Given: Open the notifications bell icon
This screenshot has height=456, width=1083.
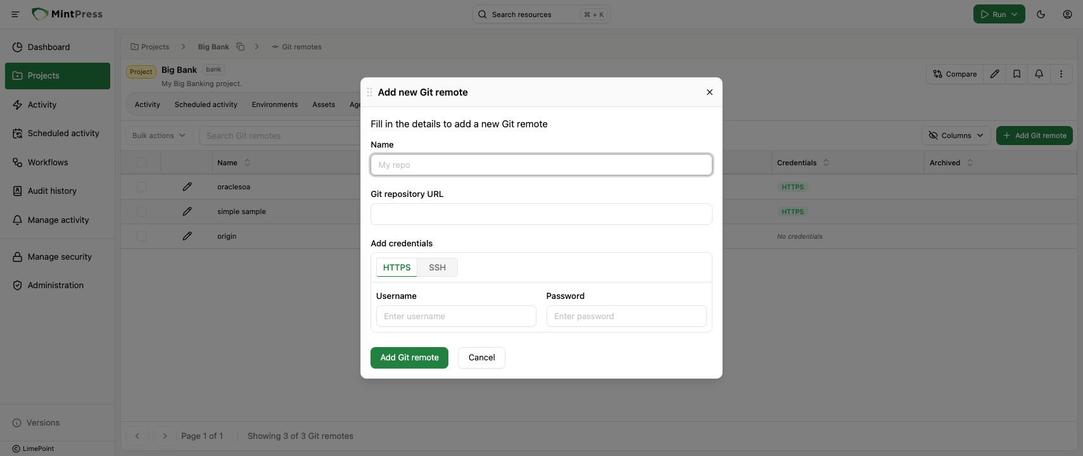Looking at the screenshot, I should point(1039,74).
